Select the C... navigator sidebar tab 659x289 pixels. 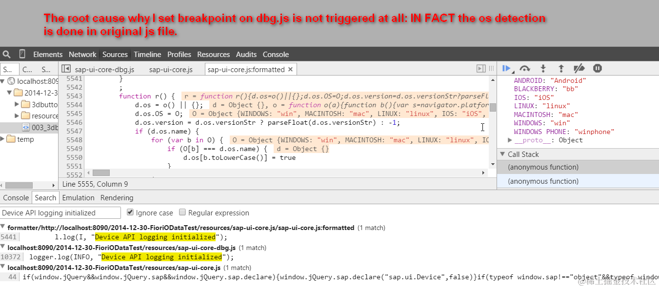tap(27, 69)
